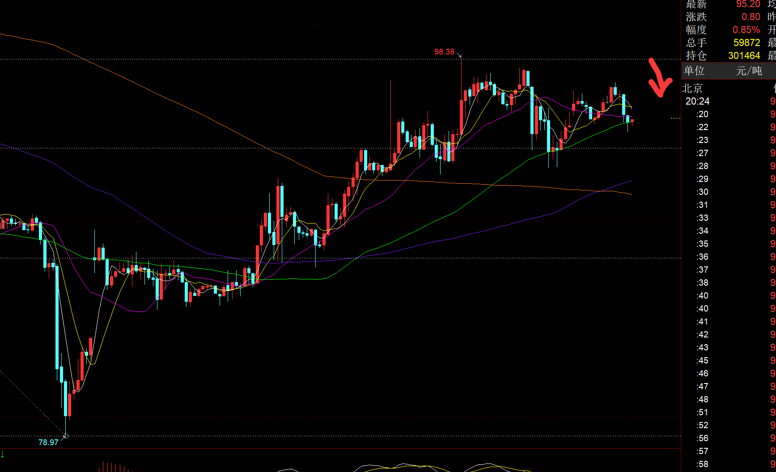776x472 pixels.
Task: Click the 持仓 open interest value 301464
Action: pos(744,56)
